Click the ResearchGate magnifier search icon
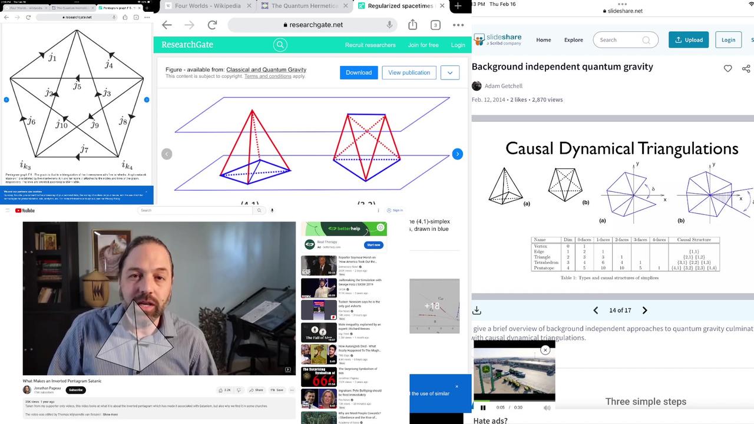This screenshot has width=754, height=424. pos(280,45)
